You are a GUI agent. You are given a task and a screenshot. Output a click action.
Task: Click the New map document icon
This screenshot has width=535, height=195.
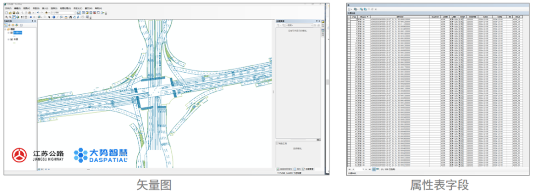point(6,13)
